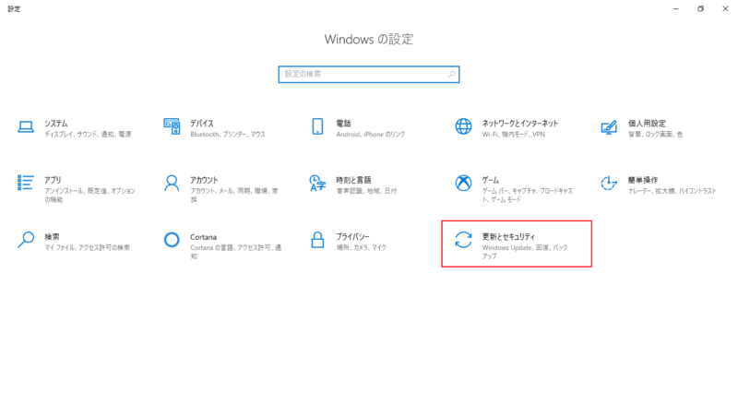The width and height of the screenshot is (738, 393).
Task: Click the magnifier icon in the search box
Action: [x=451, y=75]
